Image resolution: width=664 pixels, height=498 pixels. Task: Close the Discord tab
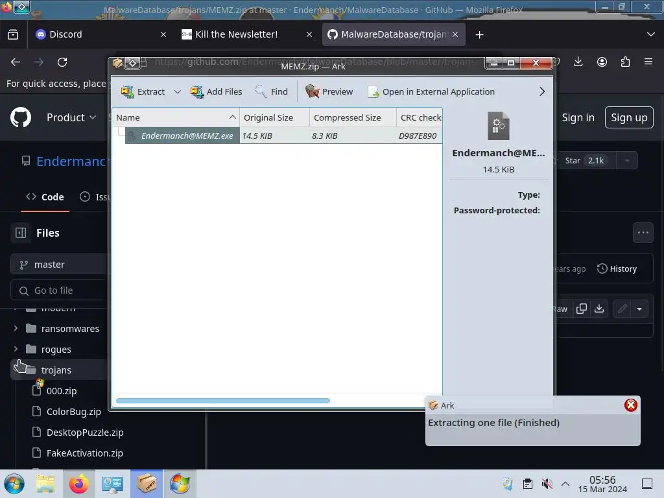pos(163,35)
